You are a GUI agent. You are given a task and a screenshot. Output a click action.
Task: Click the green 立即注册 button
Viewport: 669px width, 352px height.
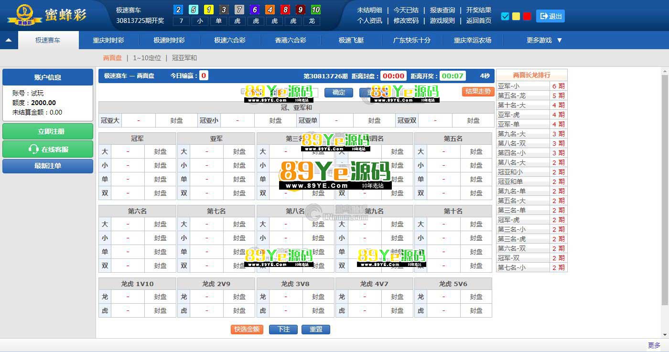[48, 131]
